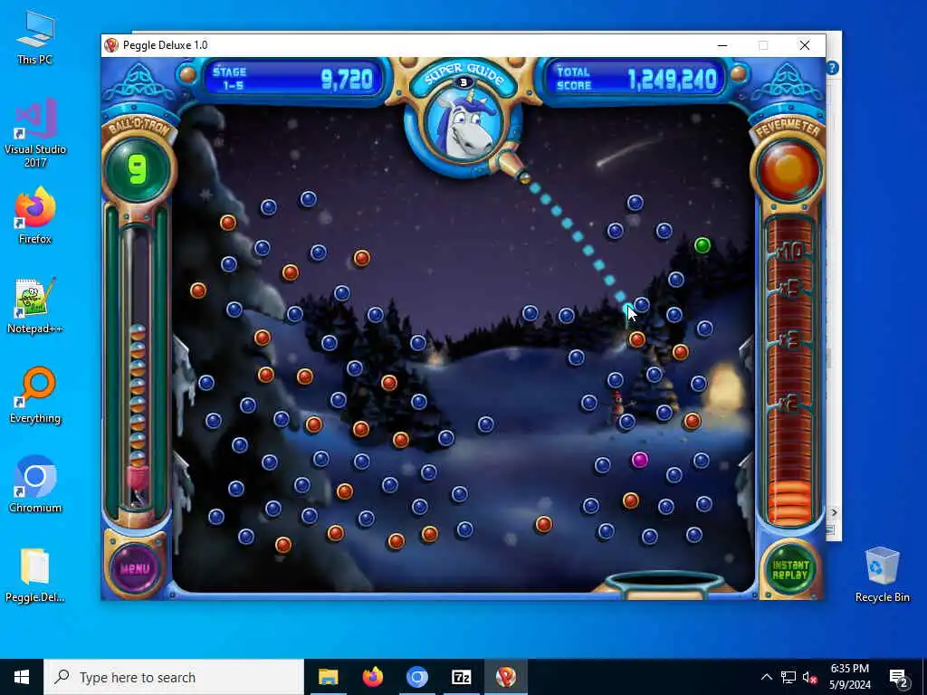
Task: Open Everything search desktop shortcut
Action: coord(35,395)
